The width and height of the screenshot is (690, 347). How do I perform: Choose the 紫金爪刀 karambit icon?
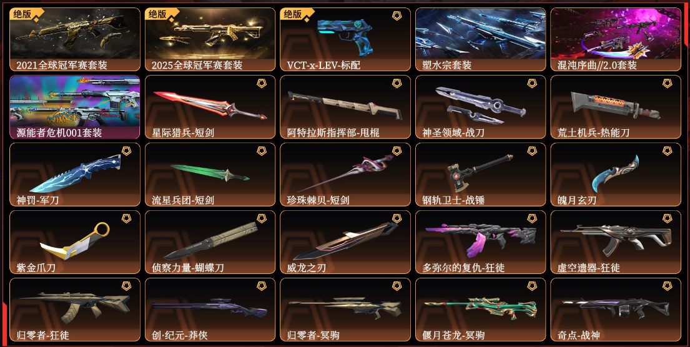[x=75, y=242]
